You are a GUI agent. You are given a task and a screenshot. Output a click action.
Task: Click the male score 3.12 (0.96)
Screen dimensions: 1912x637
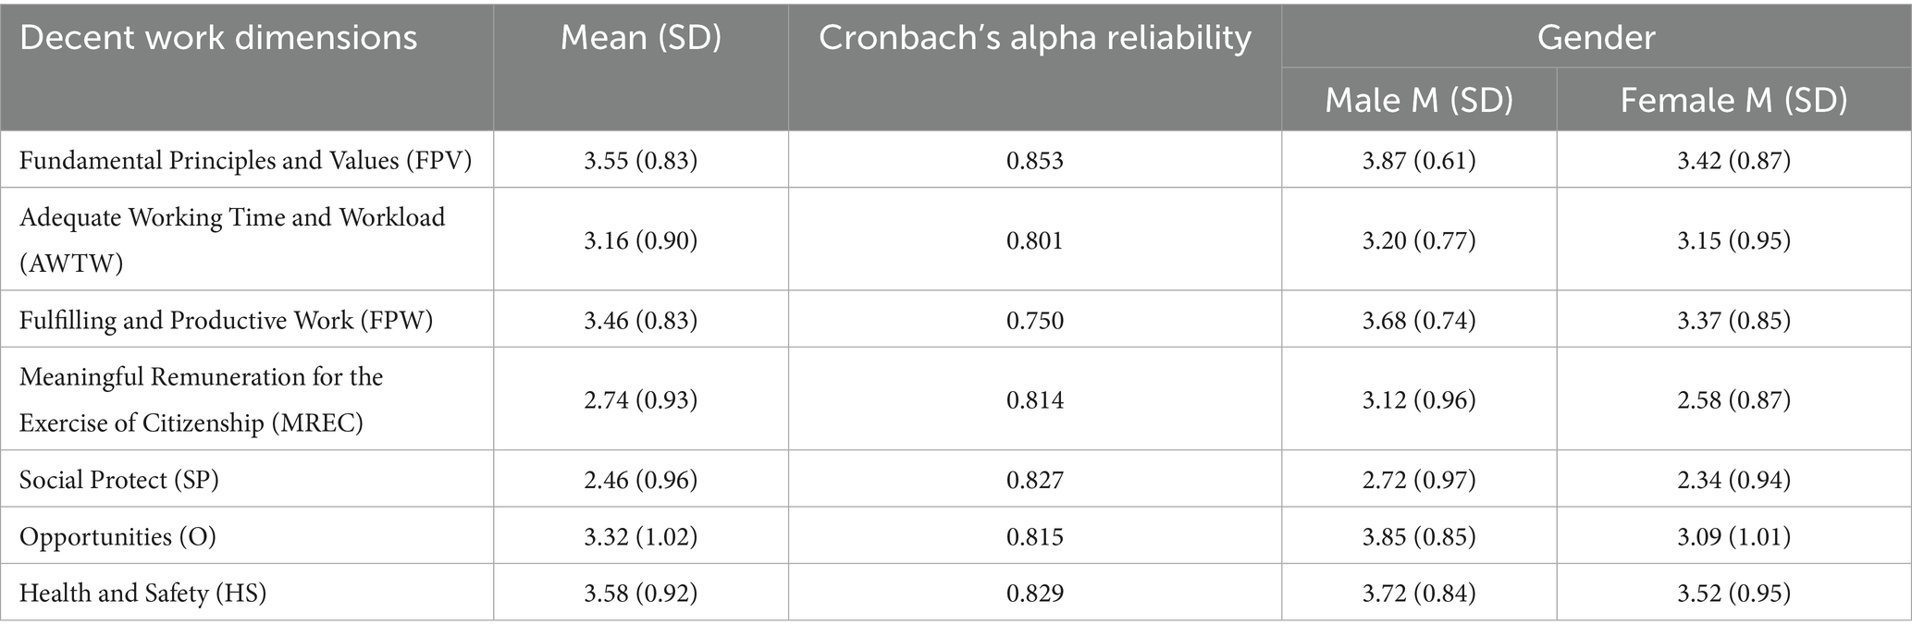pos(1419,399)
